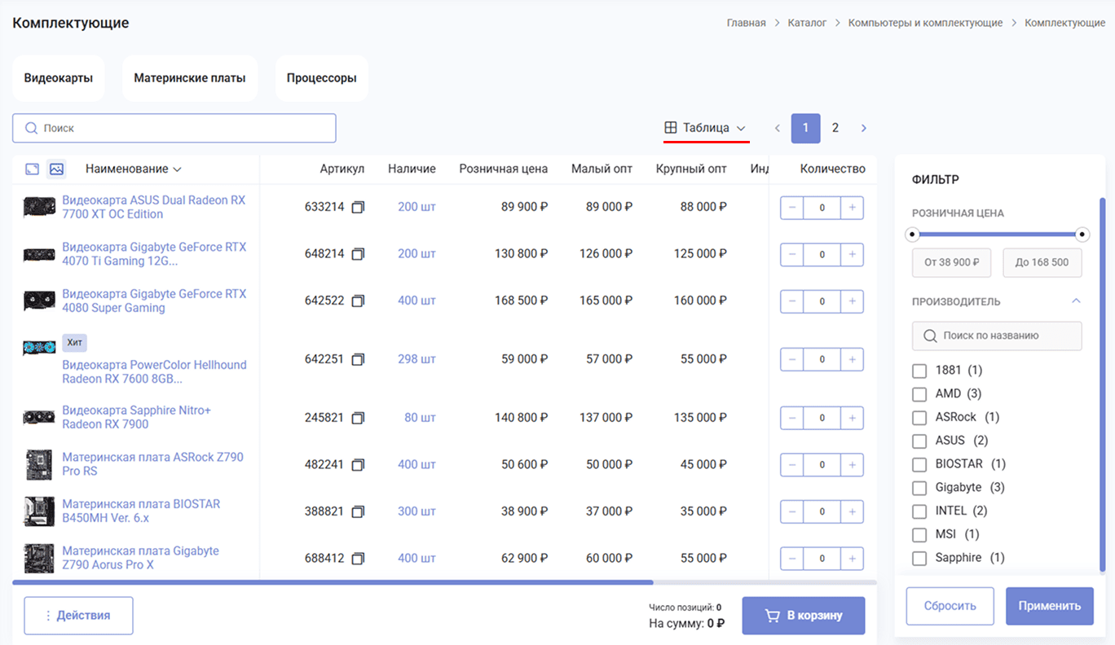Check the MSI manufacturer filter
1115x645 pixels.
click(919, 535)
